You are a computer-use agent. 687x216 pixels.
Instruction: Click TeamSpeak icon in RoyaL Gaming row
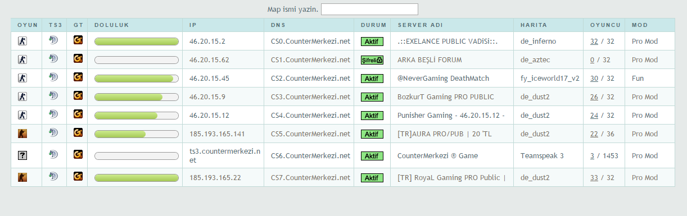pyautogui.click(x=53, y=177)
